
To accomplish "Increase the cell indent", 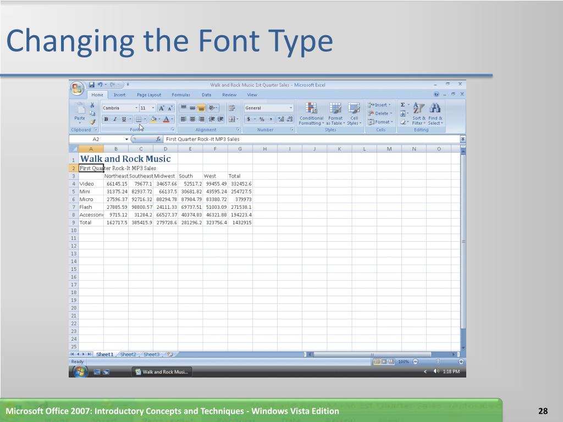I will 220,119.
